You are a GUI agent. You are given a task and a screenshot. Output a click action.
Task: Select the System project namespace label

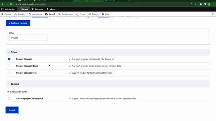pos(29,98)
